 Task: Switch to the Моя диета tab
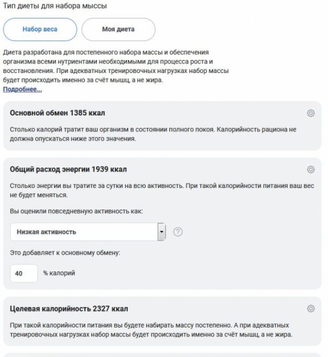click(x=118, y=29)
